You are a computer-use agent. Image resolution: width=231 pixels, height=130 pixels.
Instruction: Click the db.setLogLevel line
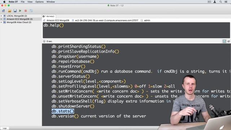(x=89, y=81)
